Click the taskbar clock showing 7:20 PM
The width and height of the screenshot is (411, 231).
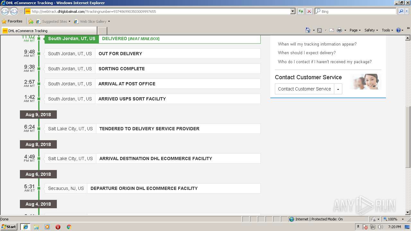(x=394, y=227)
